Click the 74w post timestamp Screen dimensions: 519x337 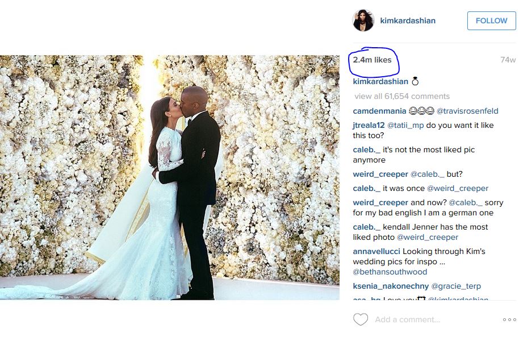click(508, 60)
